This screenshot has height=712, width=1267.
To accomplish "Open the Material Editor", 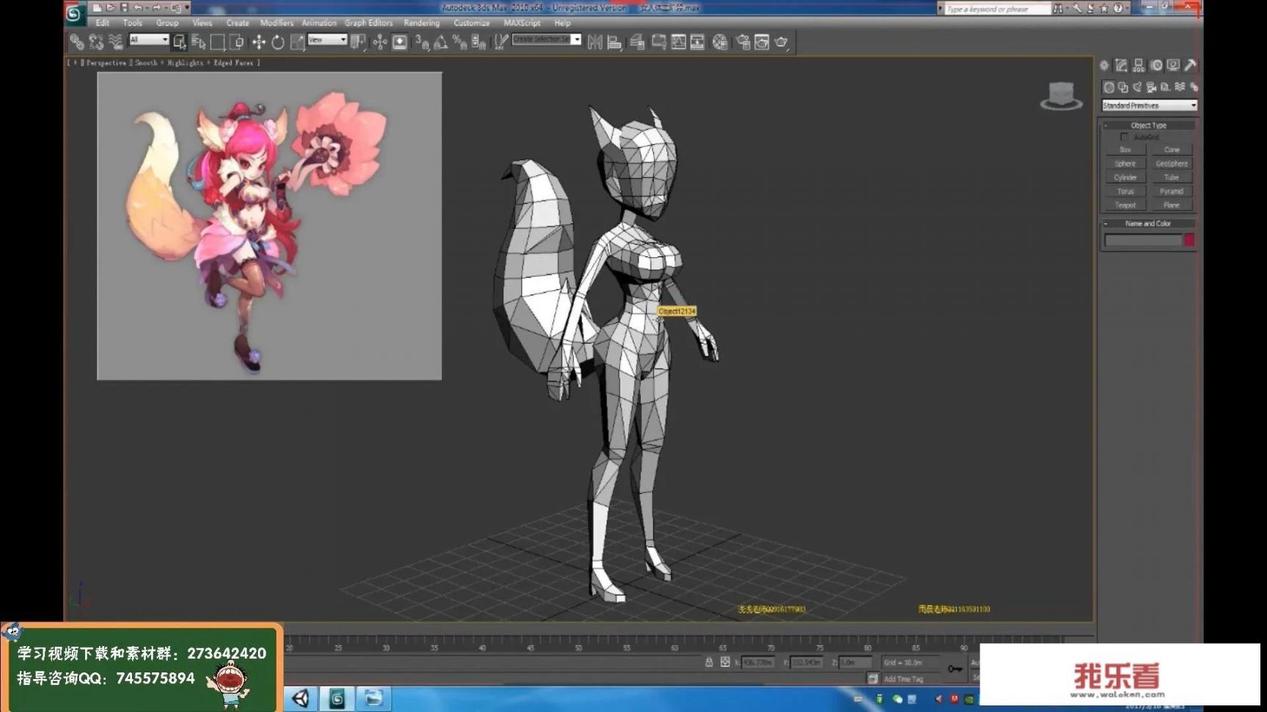I will 720,42.
